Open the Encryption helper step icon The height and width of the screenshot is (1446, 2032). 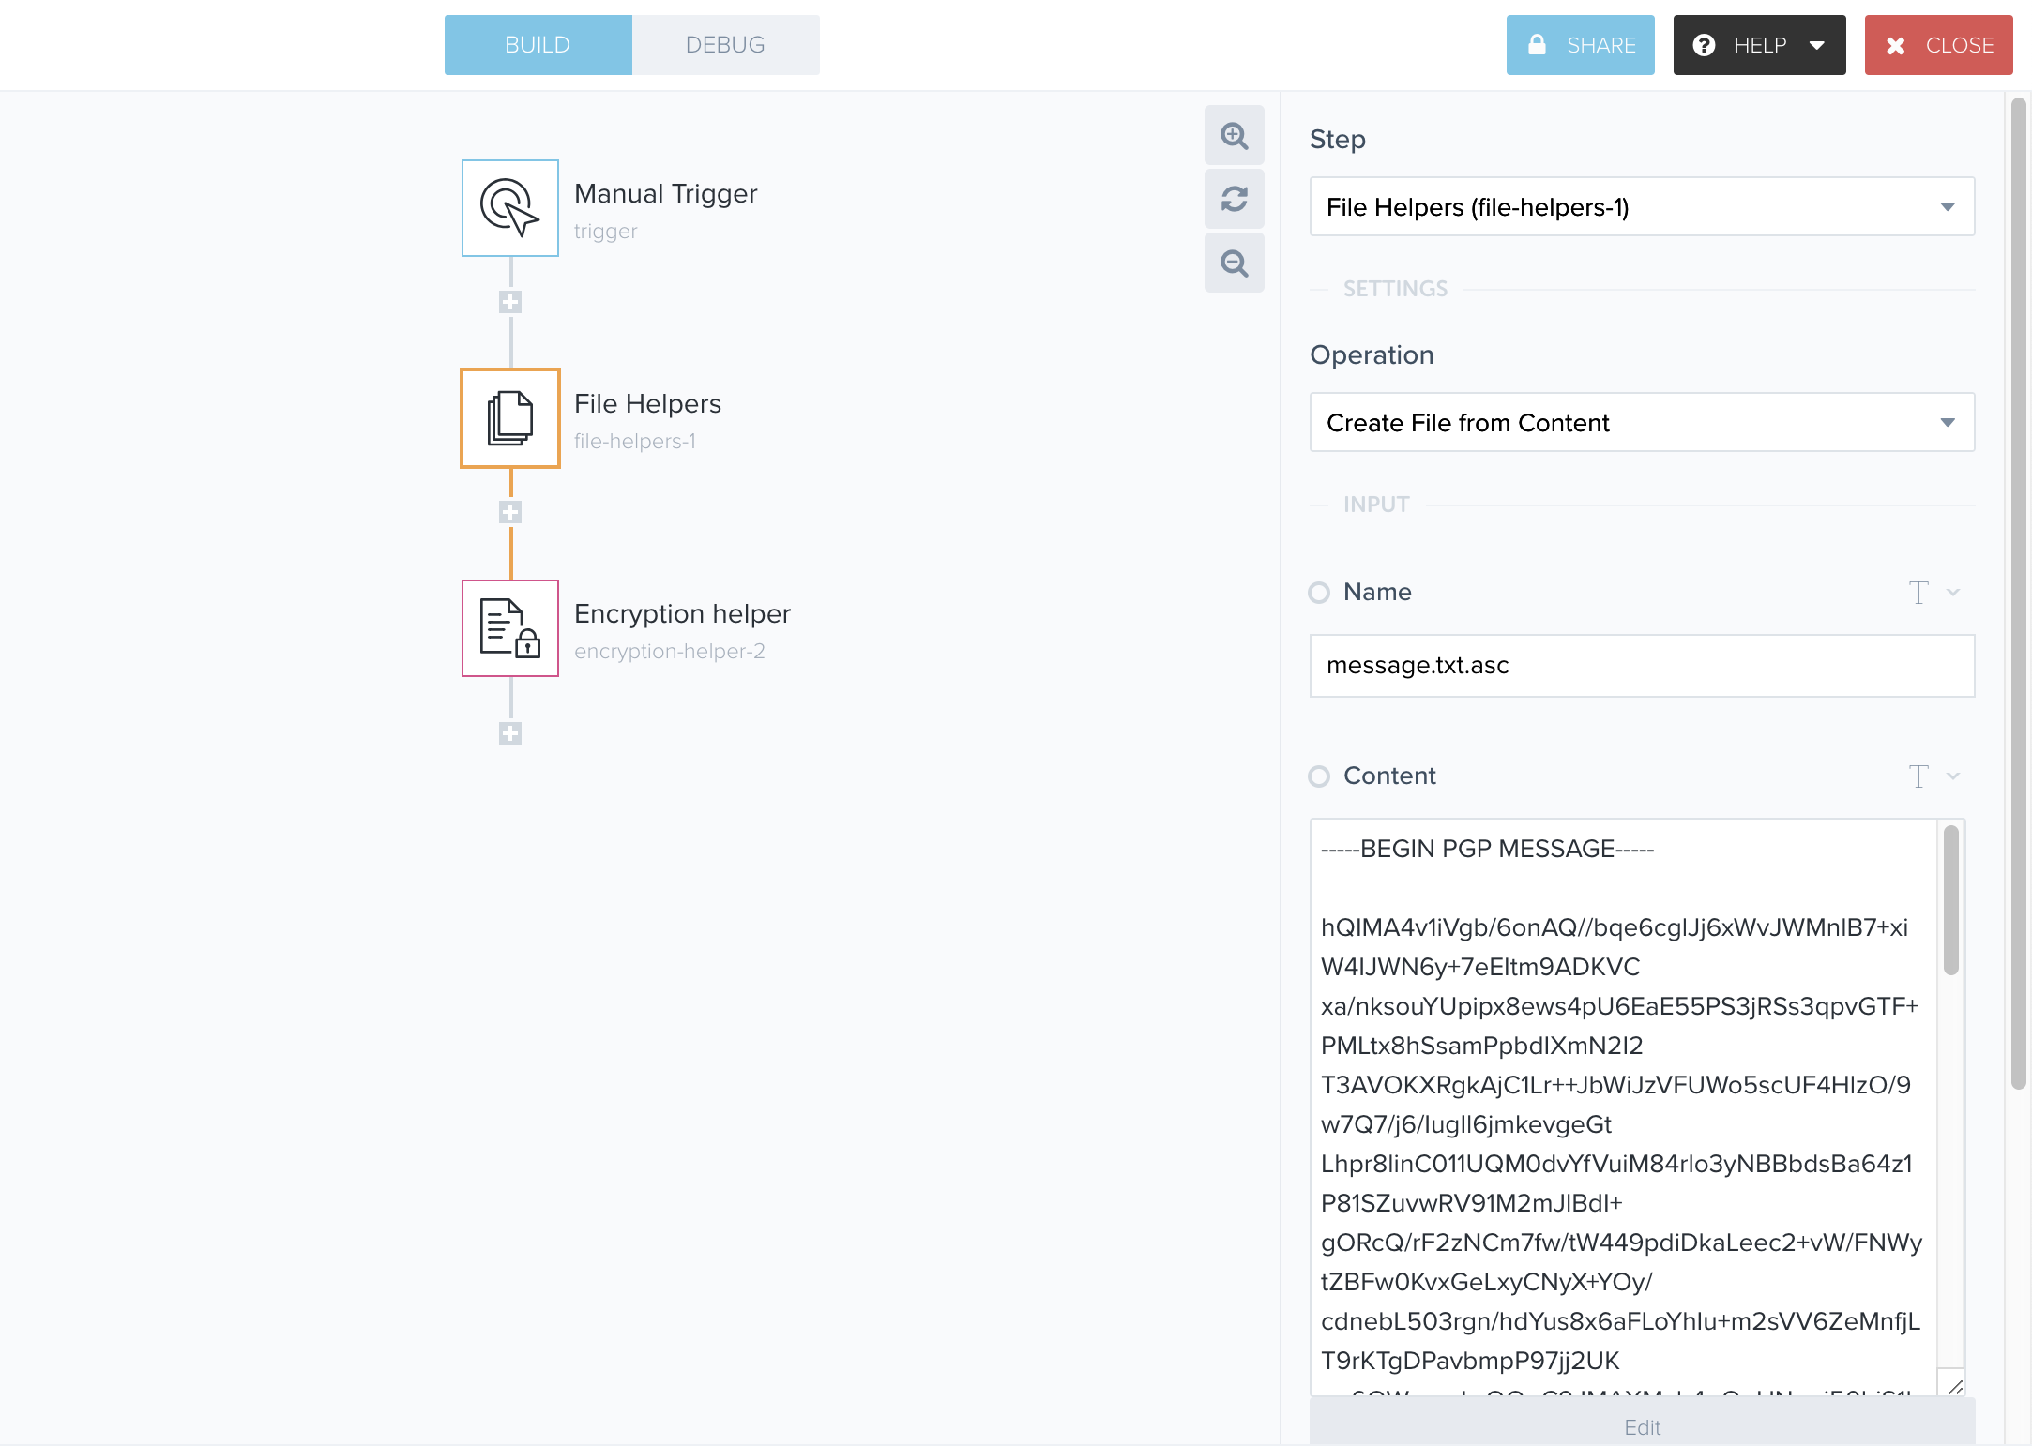tap(509, 627)
